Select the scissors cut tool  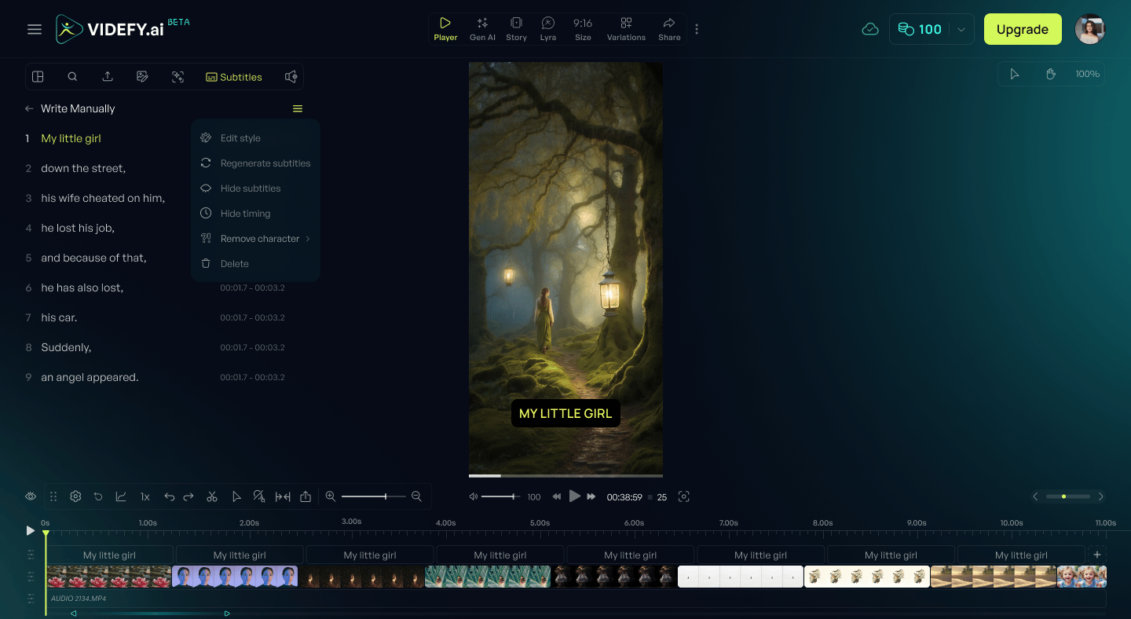click(212, 496)
